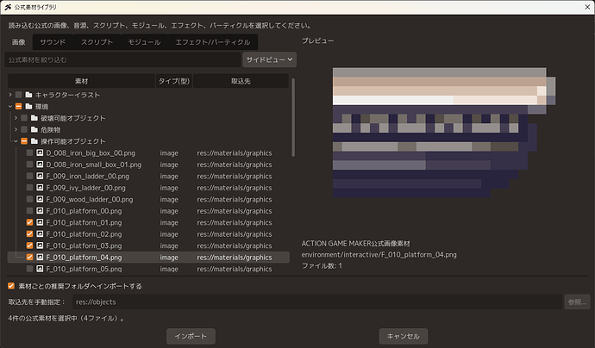Expand the キャラクターイラスト folder
595x348 pixels.
pyautogui.click(x=10, y=95)
